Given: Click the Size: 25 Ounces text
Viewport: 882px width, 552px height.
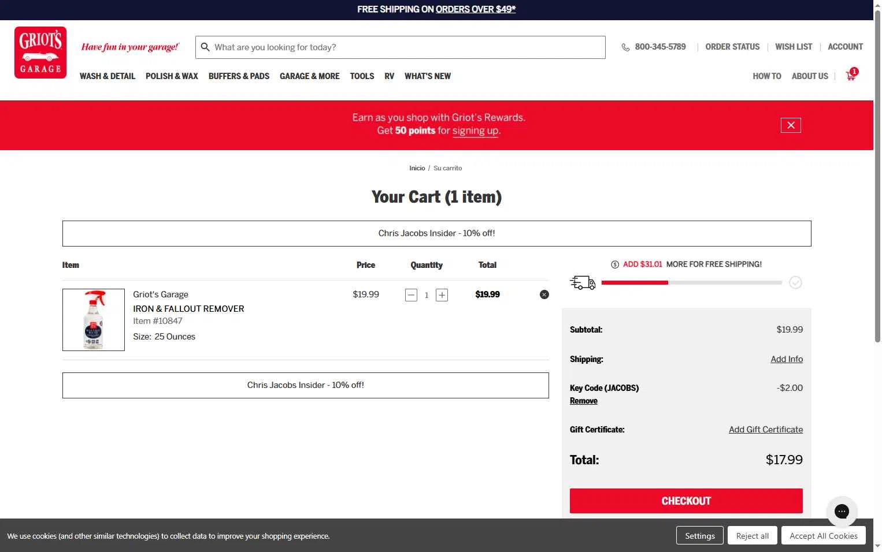Looking at the screenshot, I should 164,337.
